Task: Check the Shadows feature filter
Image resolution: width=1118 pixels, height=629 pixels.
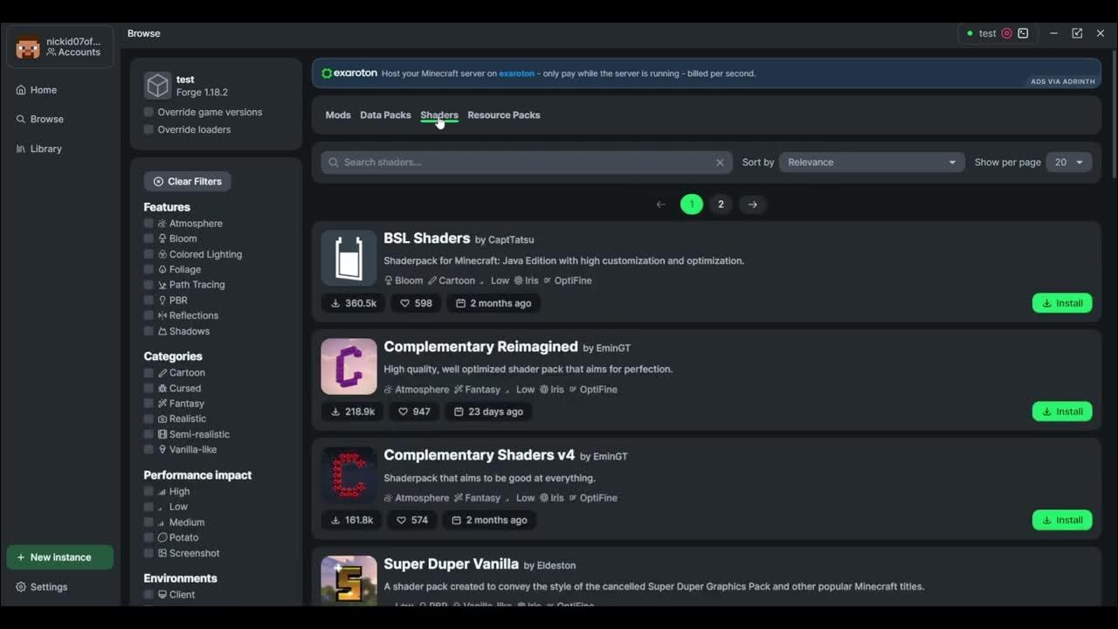Action: coord(148,331)
